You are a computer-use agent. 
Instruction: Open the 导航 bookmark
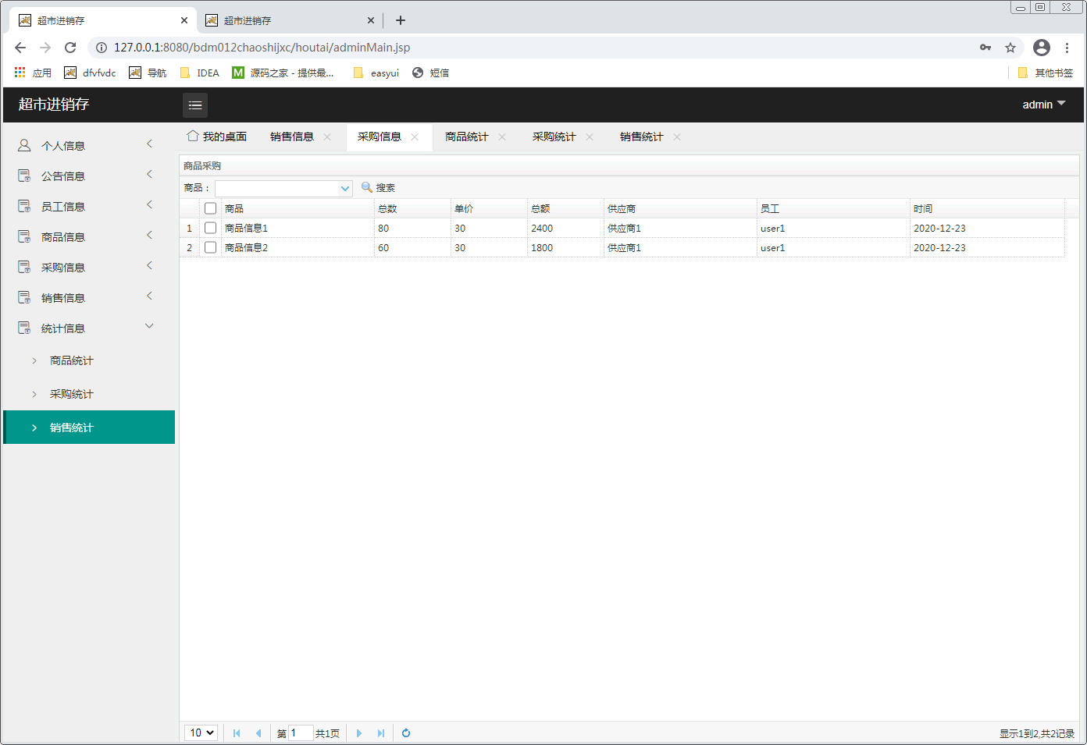click(x=148, y=73)
